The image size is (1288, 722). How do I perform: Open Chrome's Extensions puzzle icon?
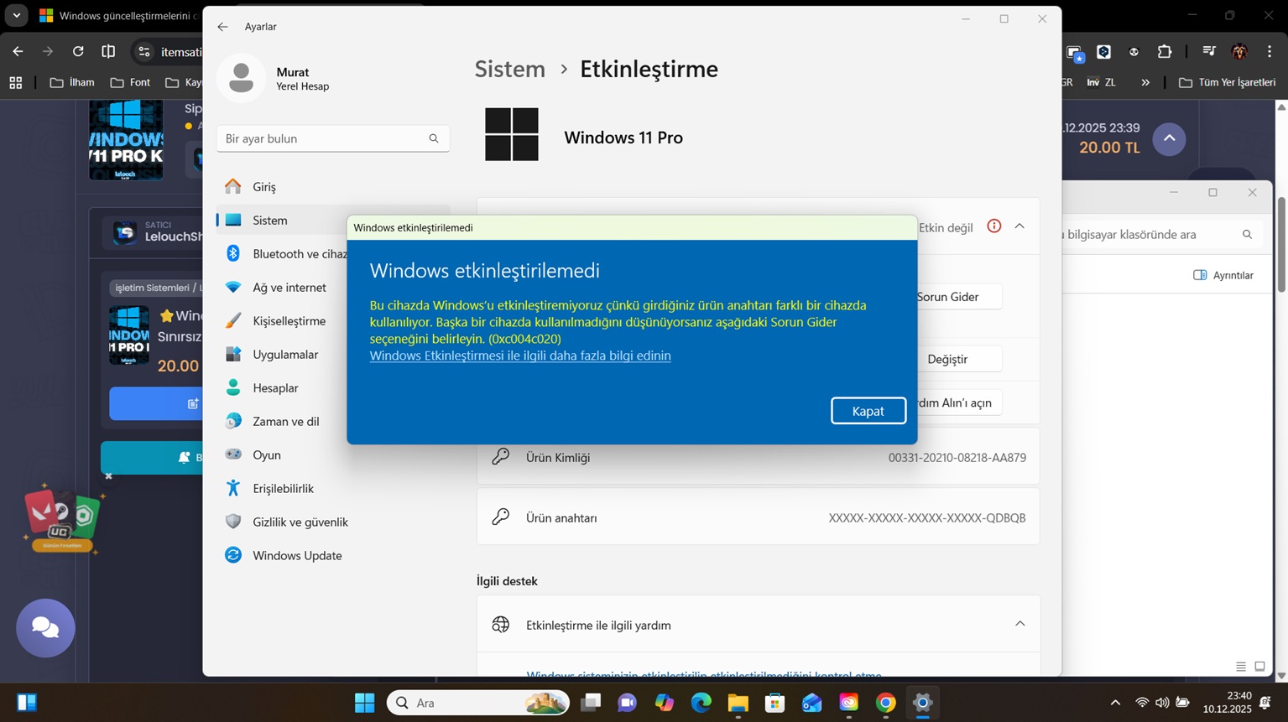point(1165,52)
